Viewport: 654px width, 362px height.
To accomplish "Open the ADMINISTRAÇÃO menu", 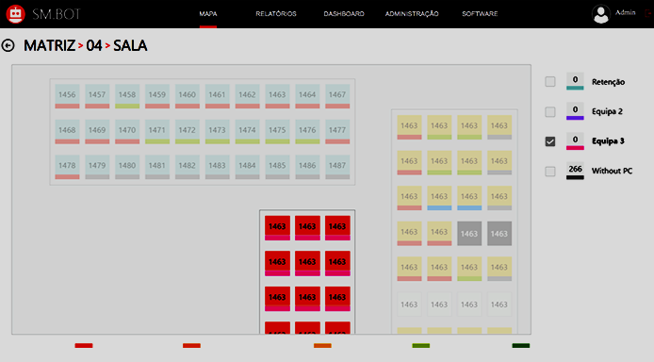I will click(x=412, y=14).
